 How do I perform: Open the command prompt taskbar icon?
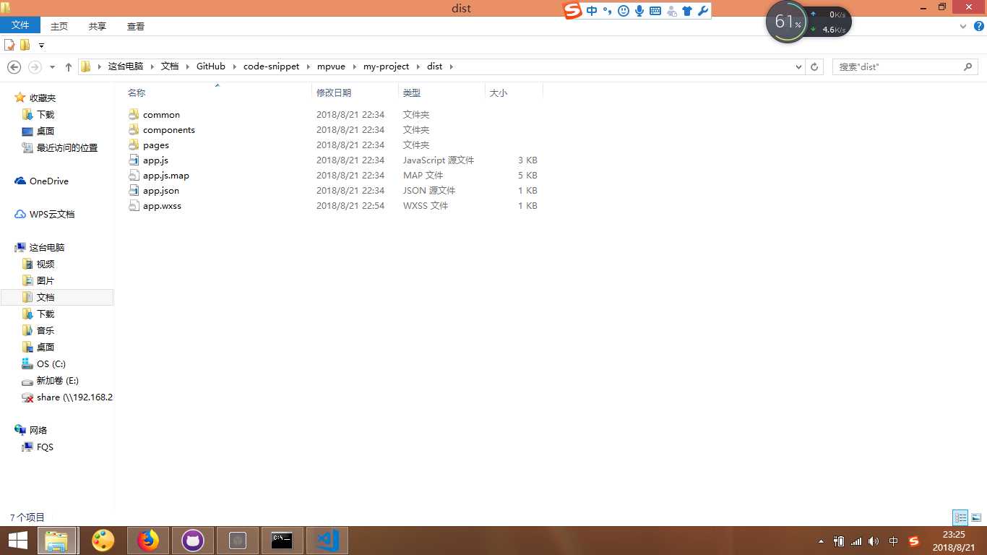(282, 541)
